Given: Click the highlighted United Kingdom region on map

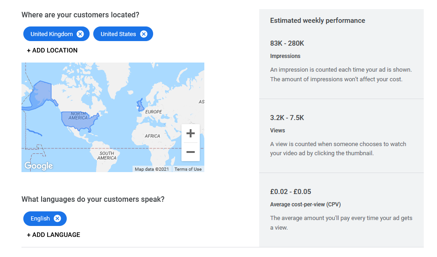Looking at the screenshot, I should [x=140, y=105].
